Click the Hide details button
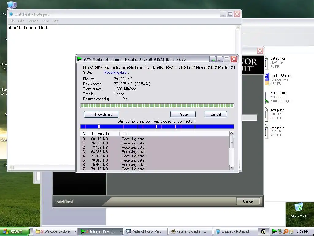The image size is (314, 236). 101,114
